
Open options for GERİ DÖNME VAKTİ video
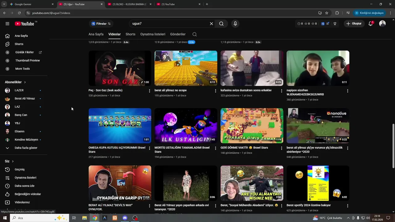(x=281, y=148)
